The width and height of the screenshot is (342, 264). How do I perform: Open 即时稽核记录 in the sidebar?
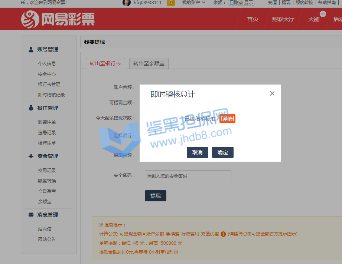pyautogui.click(x=51, y=95)
